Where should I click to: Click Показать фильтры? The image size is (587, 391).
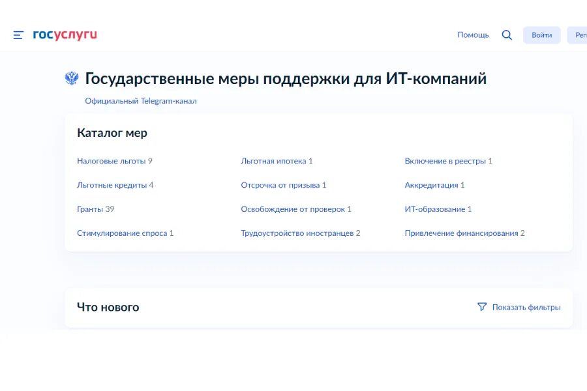[x=526, y=307]
